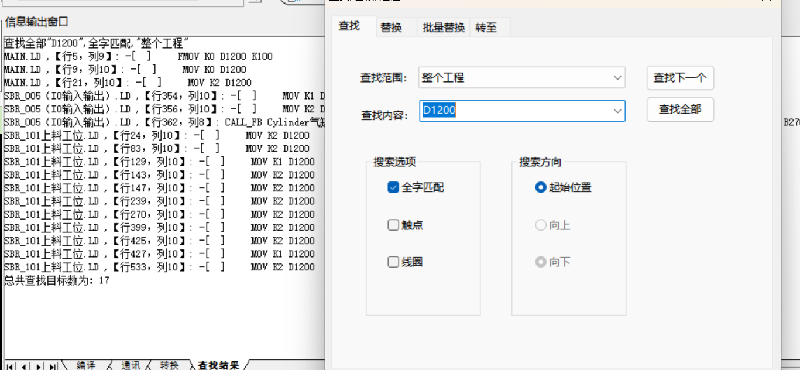Open the 查找范围 dropdown showing 整个工程
This screenshot has height=370, width=800.
[617, 78]
